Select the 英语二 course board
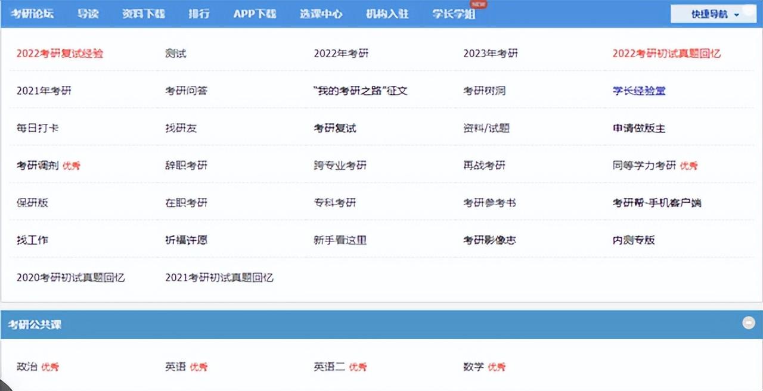This screenshot has width=763, height=391. tap(329, 367)
